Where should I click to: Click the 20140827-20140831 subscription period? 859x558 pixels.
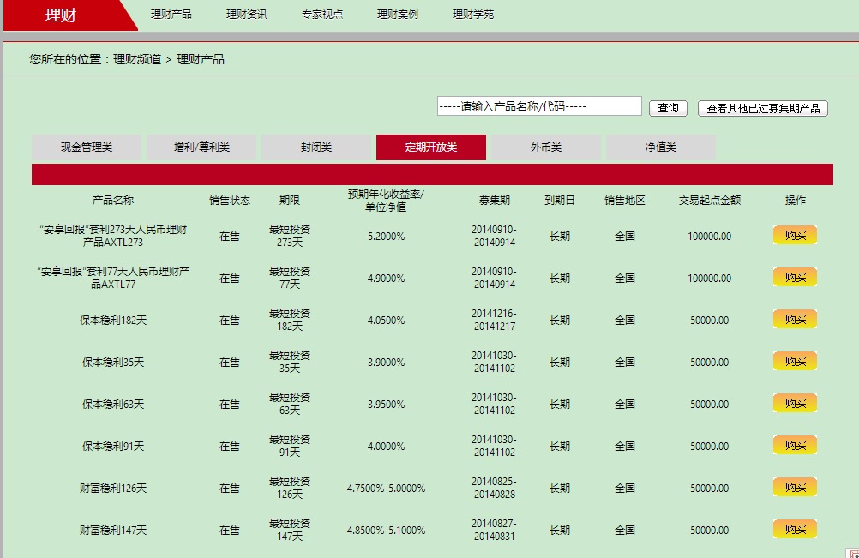pos(494,530)
